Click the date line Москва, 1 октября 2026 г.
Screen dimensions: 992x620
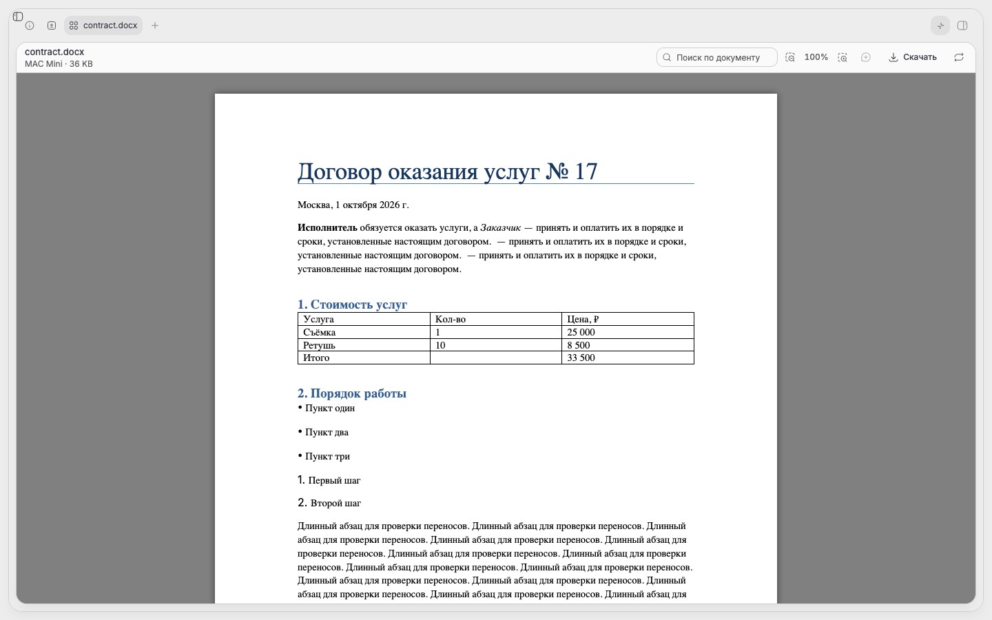click(353, 205)
